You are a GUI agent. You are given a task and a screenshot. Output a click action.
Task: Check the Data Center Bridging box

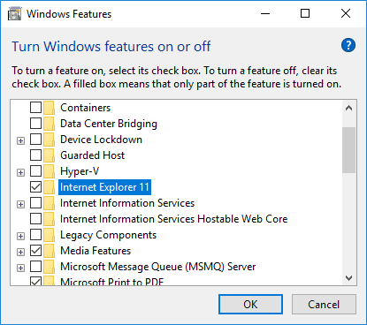[x=35, y=124]
